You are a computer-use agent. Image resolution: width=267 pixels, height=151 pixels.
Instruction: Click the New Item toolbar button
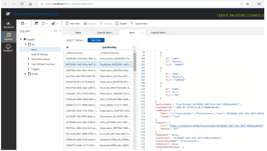(x=72, y=24)
